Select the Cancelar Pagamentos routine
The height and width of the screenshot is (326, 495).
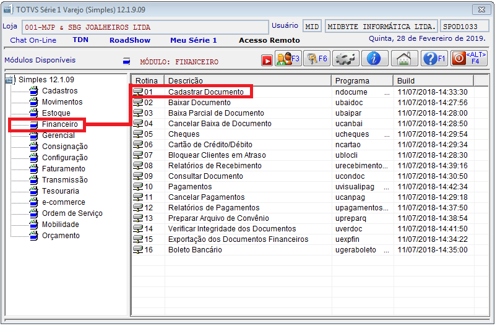pyautogui.click(x=206, y=197)
